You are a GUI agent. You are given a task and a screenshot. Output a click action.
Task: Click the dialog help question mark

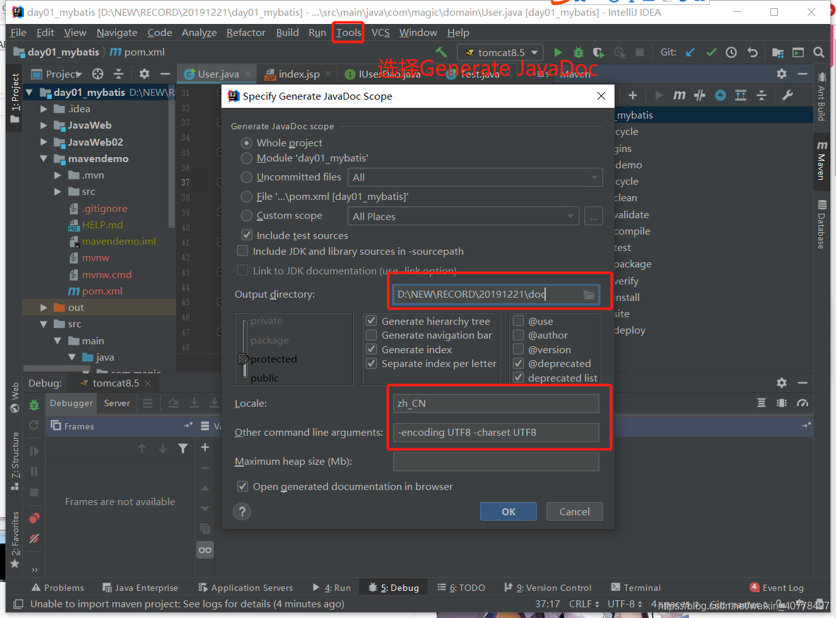point(242,511)
